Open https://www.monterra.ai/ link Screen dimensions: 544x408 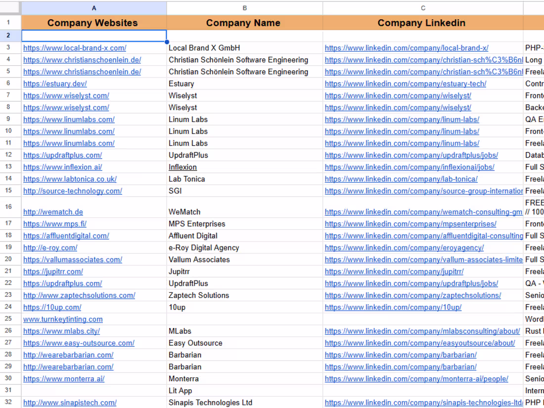tap(64, 379)
